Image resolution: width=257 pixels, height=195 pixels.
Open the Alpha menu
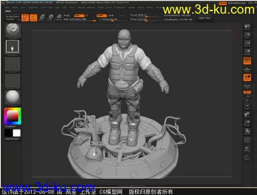click(x=7, y=8)
